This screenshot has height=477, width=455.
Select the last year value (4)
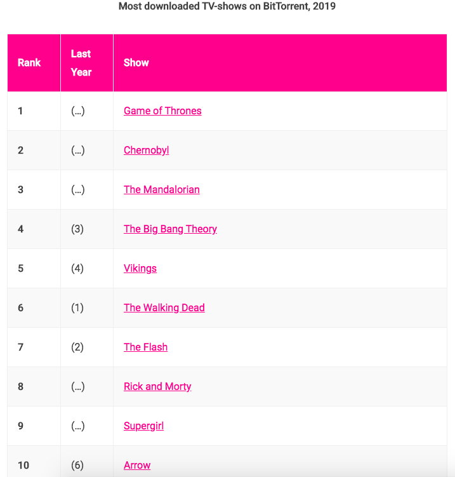(x=77, y=268)
